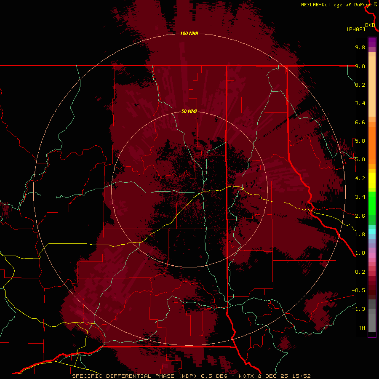Click the DKD label
Screen dimensions: 379x379
click(370, 25)
